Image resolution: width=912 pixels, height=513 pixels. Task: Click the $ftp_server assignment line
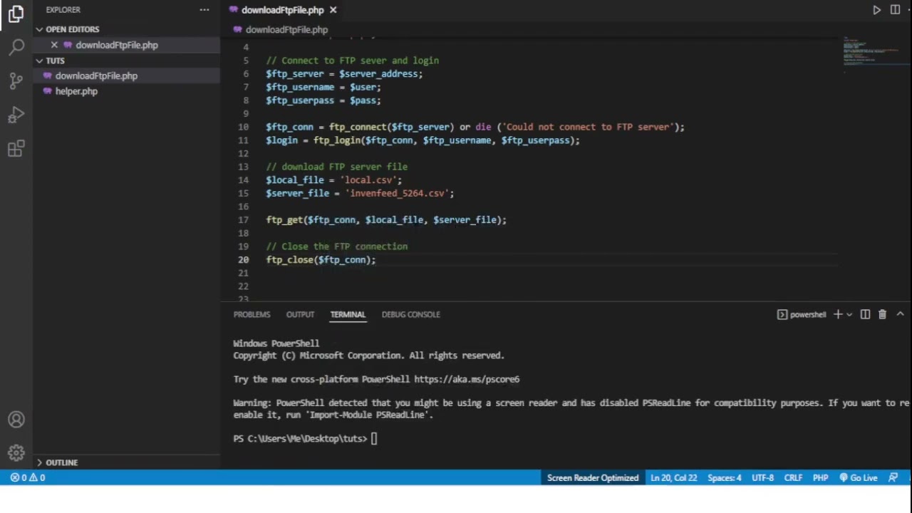[x=344, y=74]
